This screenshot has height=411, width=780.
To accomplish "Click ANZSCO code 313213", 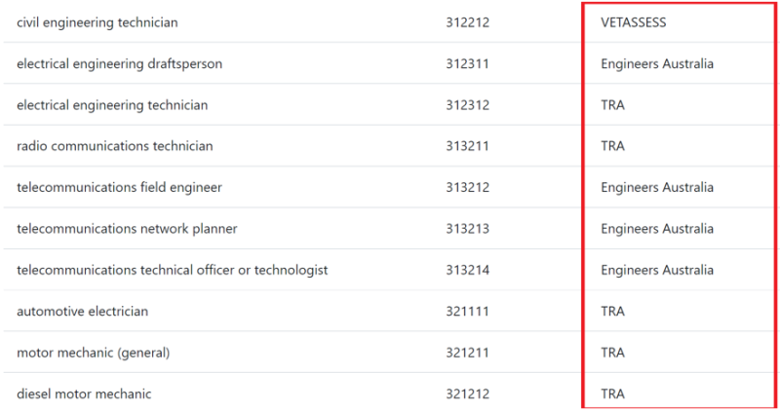I will click(x=467, y=229).
